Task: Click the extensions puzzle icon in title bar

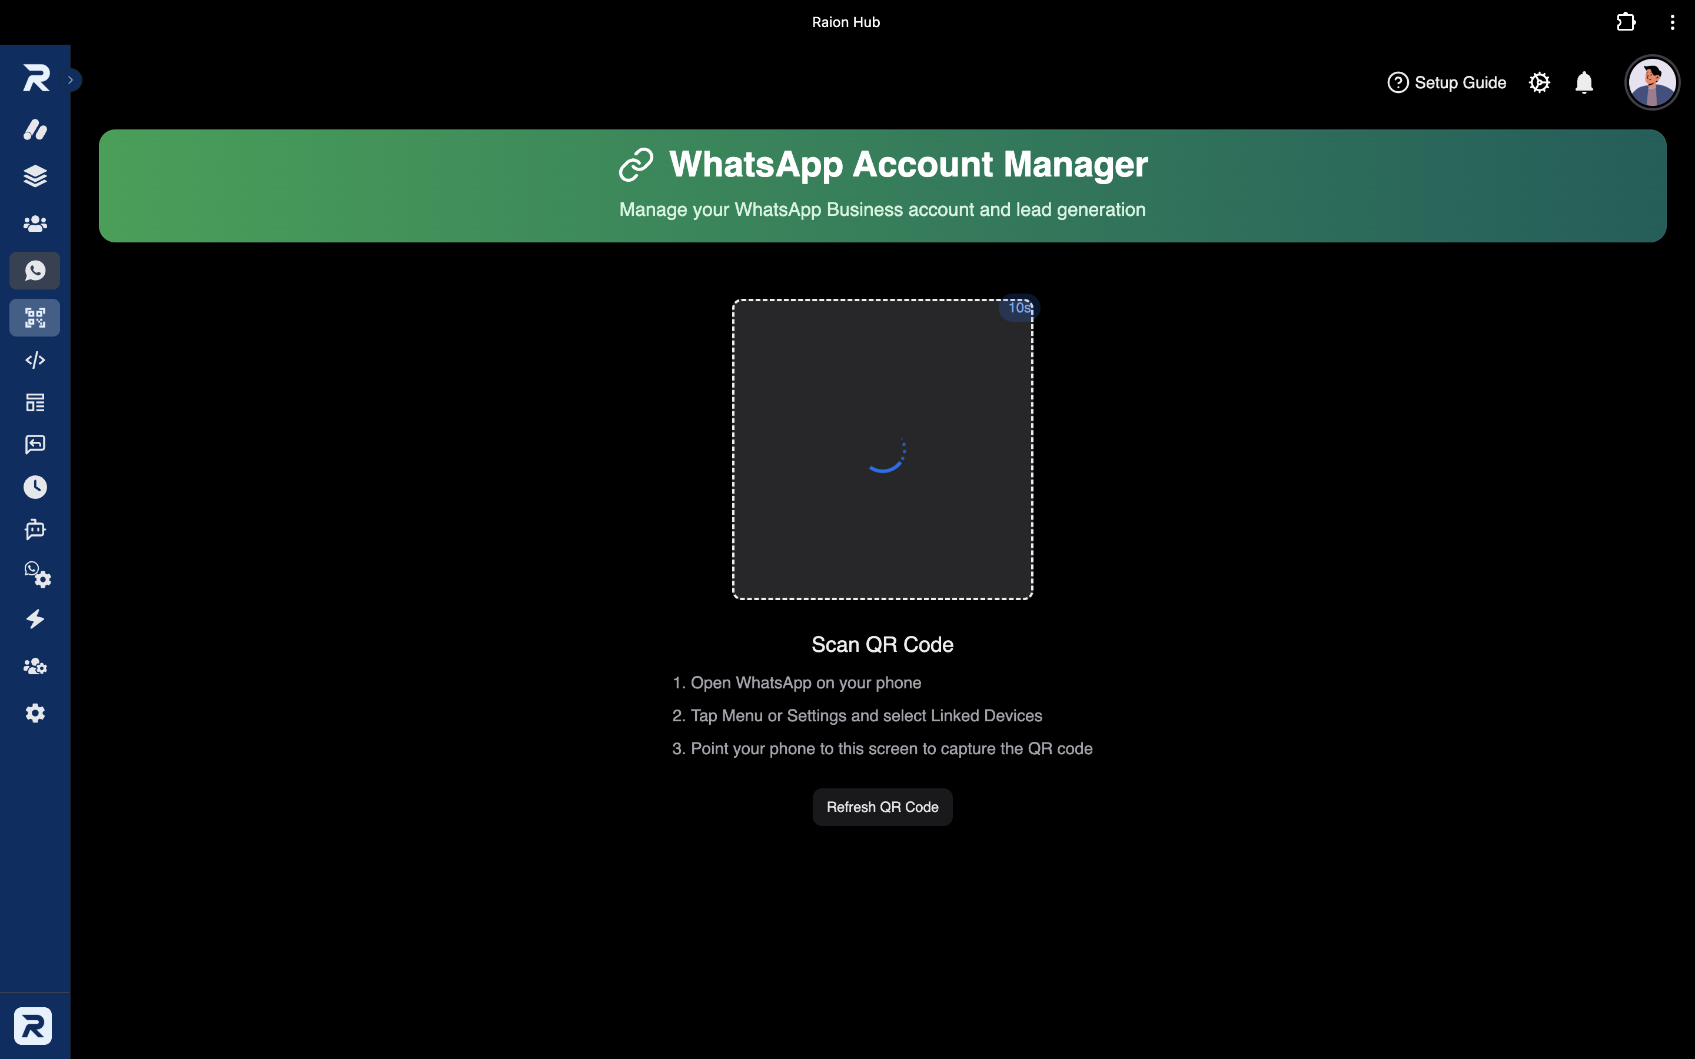Action: [x=1626, y=22]
